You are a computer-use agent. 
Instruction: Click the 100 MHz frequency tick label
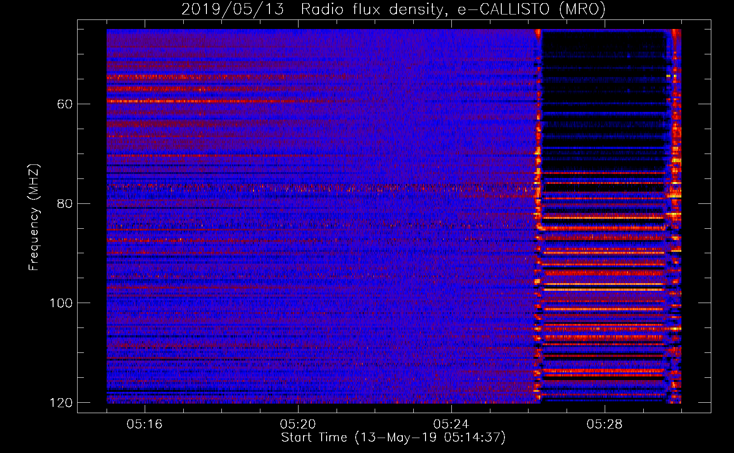click(x=61, y=303)
